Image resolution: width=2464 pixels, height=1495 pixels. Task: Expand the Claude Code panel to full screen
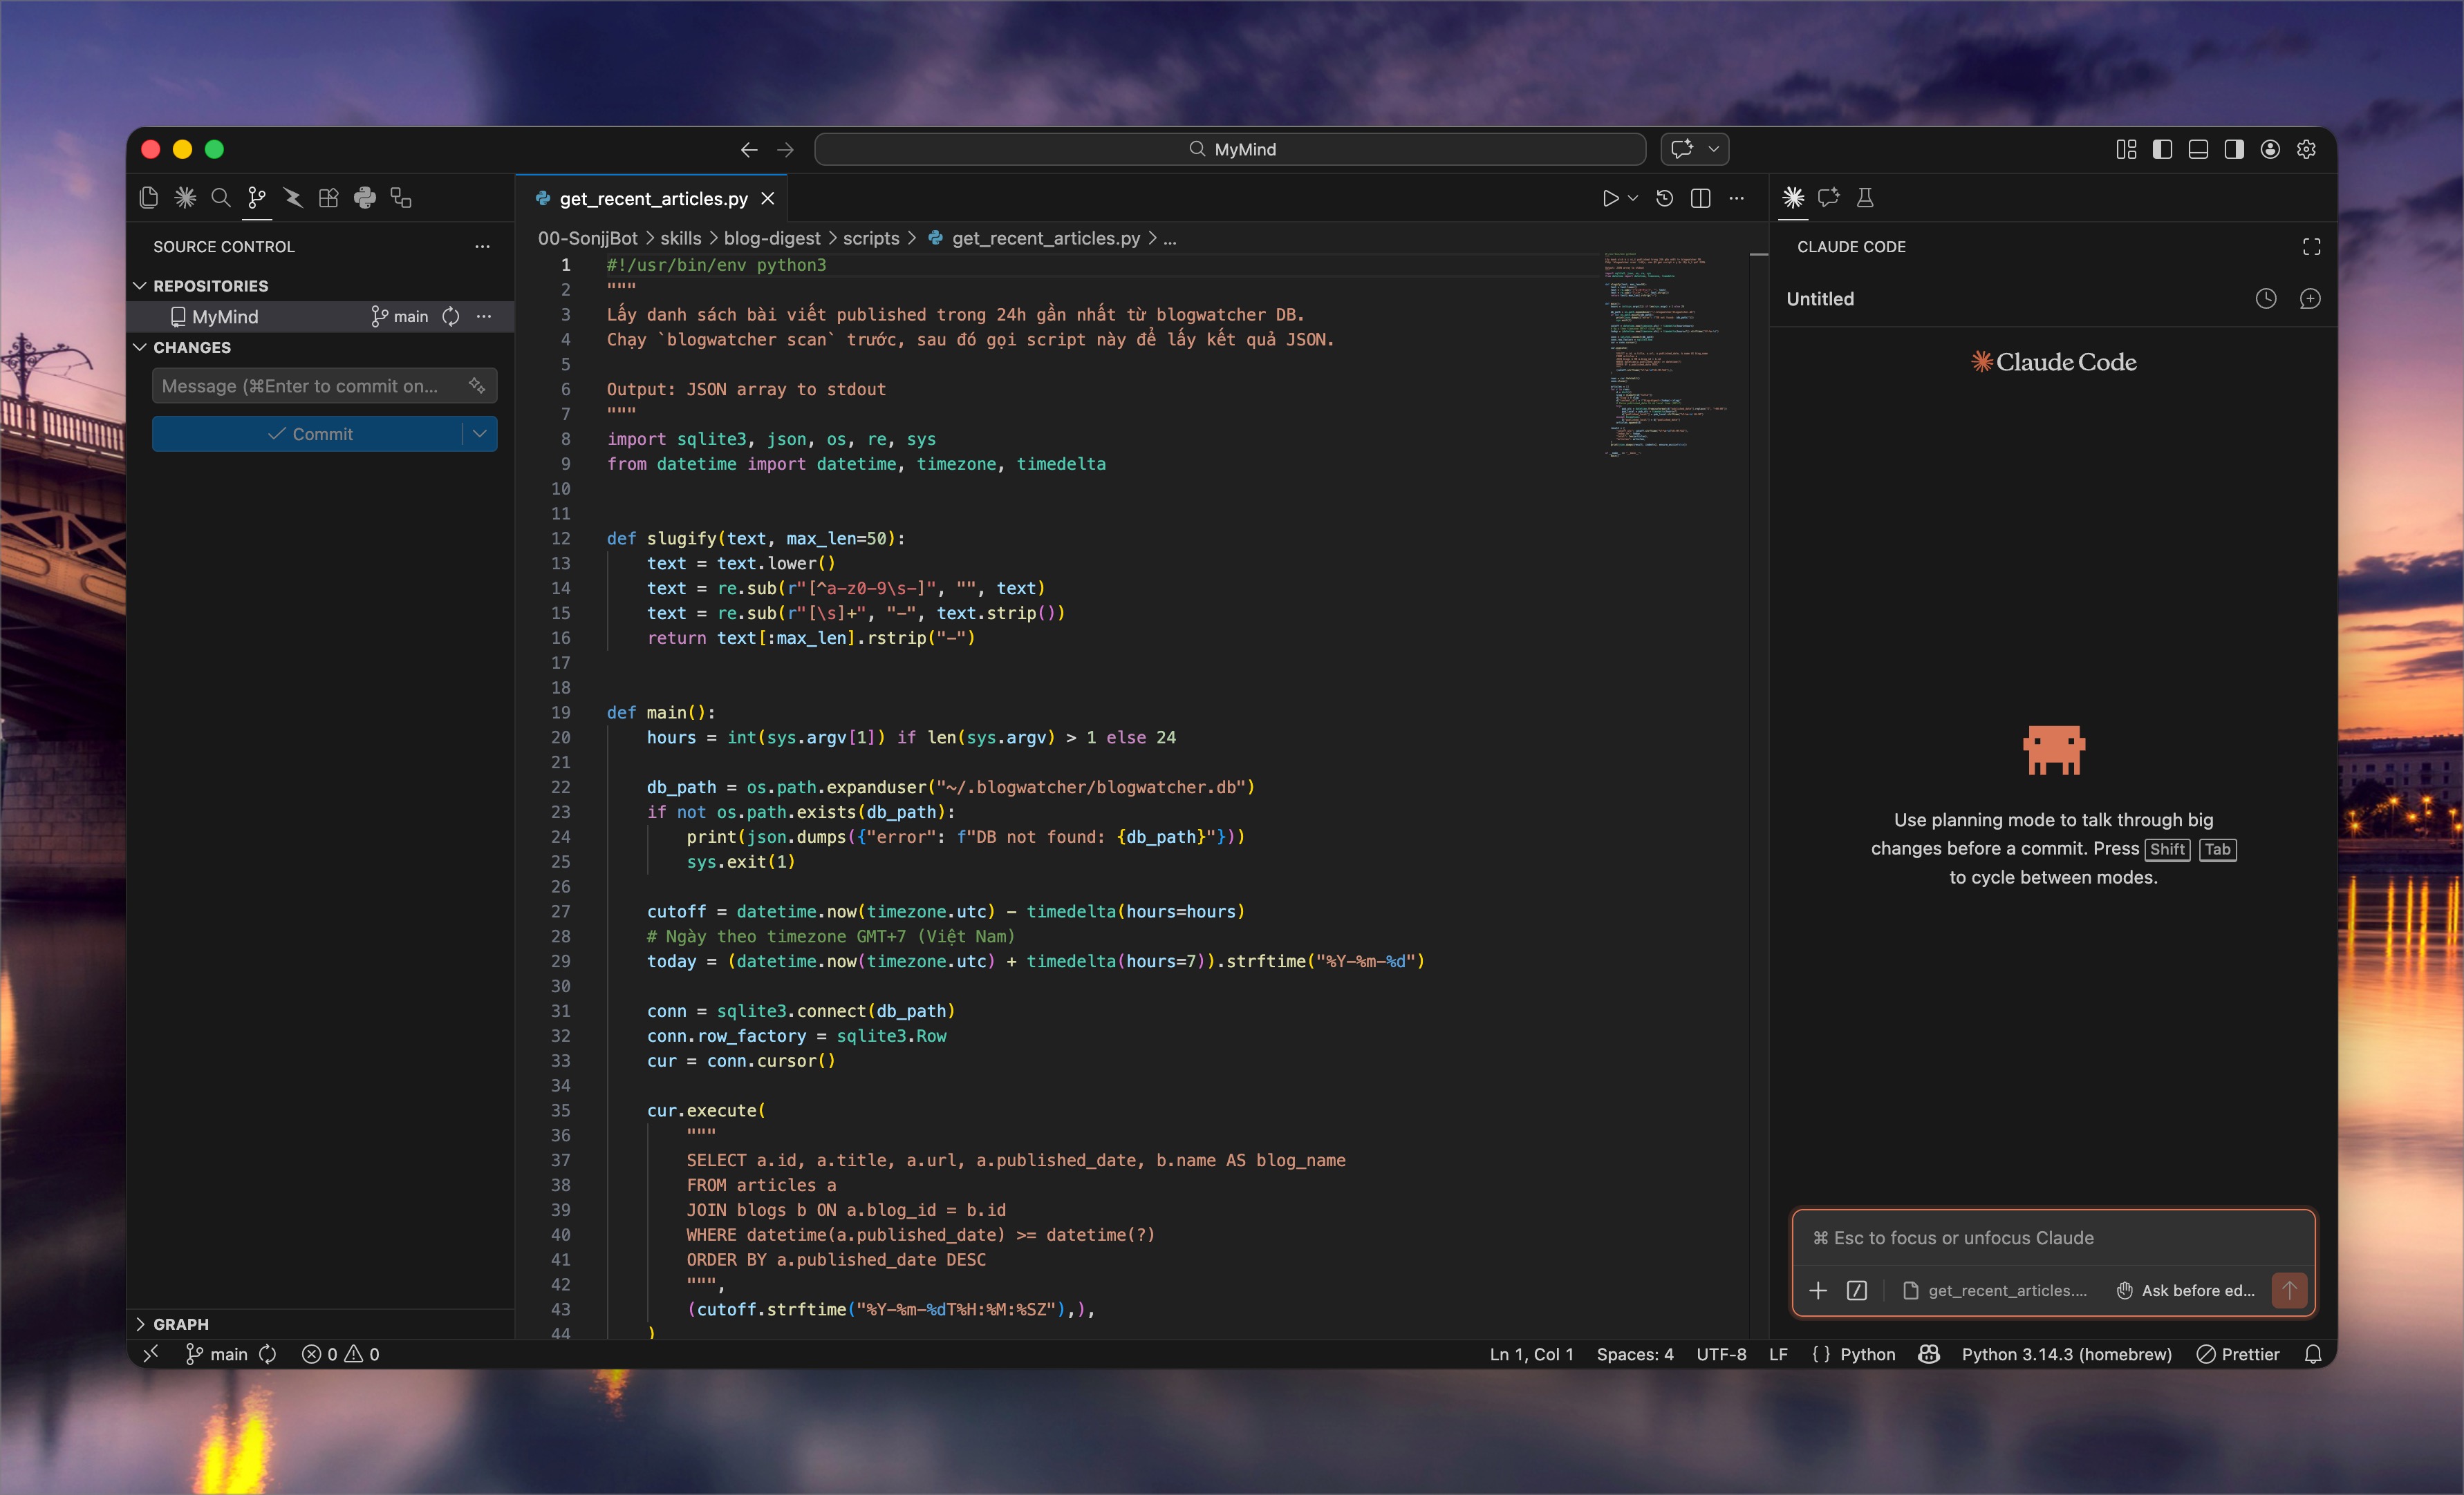pos(2311,246)
